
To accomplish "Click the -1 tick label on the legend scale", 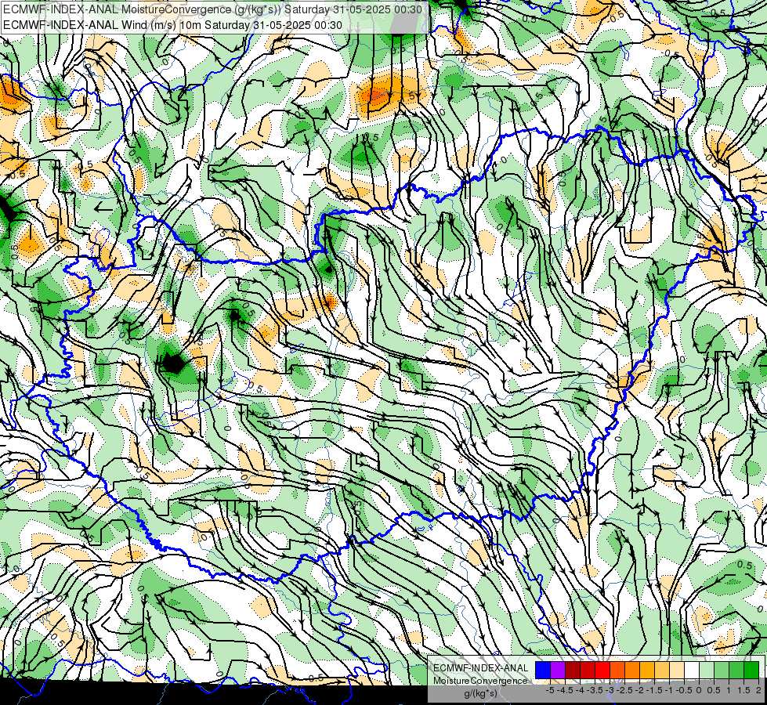I will 669,690.
